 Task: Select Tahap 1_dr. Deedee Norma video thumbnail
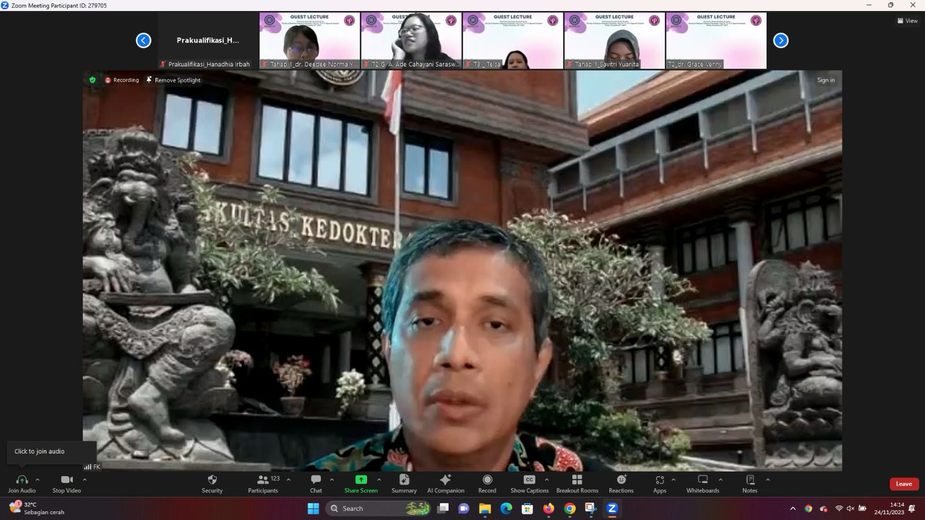pos(310,40)
